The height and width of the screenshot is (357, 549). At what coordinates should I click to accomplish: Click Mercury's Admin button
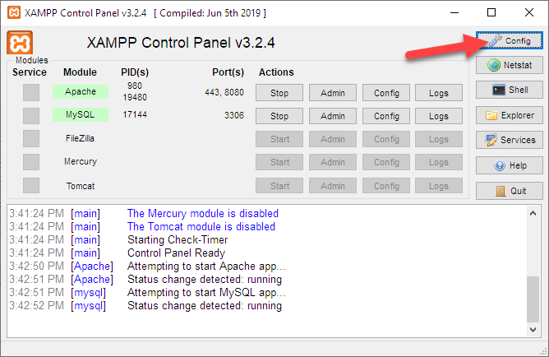pyautogui.click(x=333, y=162)
